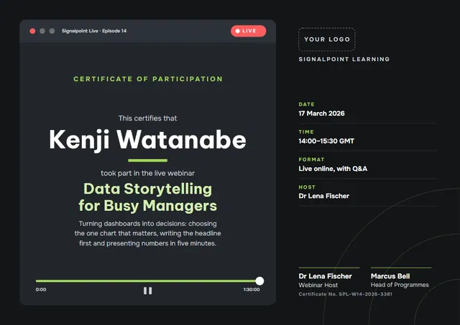This screenshot has height=325, width=460.
Task: Click the 'Live online, with Q&A' format value
Action: [333, 169]
